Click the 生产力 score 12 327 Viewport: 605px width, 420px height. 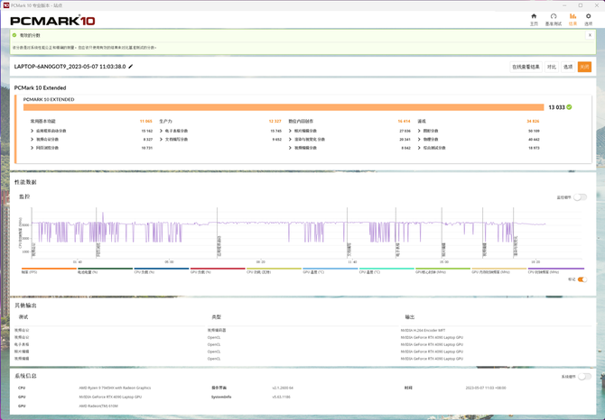click(275, 122)
